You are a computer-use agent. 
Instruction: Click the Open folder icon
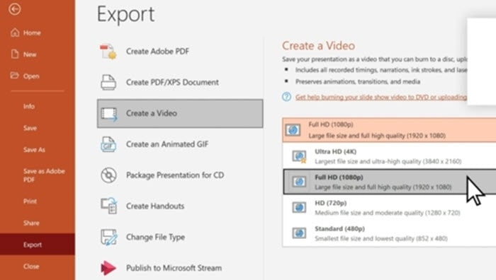[x=14, y=76]
